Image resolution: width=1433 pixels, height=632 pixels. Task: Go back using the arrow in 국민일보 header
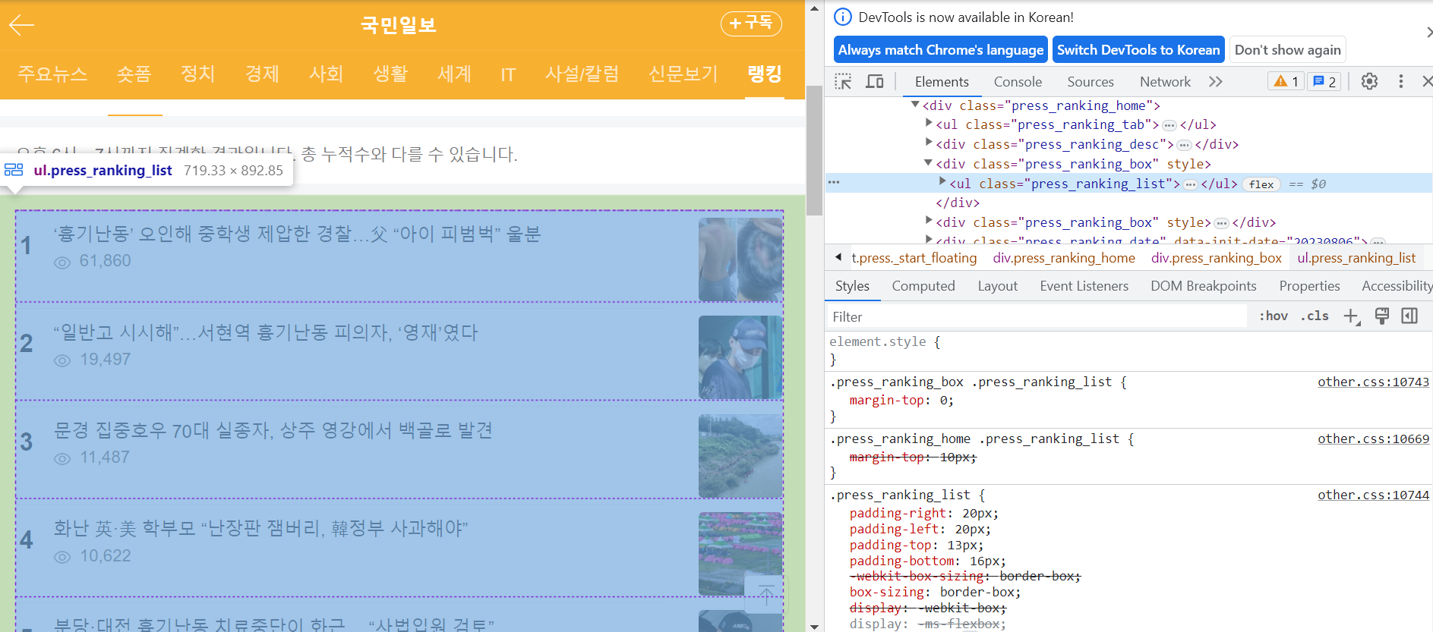pos(21,25)
